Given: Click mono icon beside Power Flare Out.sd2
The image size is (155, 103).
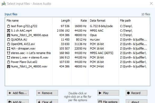Looking at the screenshot, I should pyautogui.click(x=8, y=62).
